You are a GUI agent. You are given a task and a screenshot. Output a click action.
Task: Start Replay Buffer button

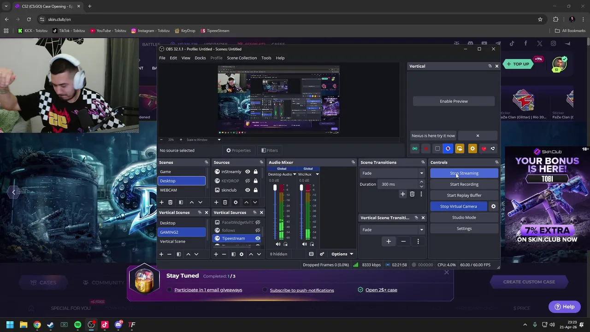(x=464, y=195)
